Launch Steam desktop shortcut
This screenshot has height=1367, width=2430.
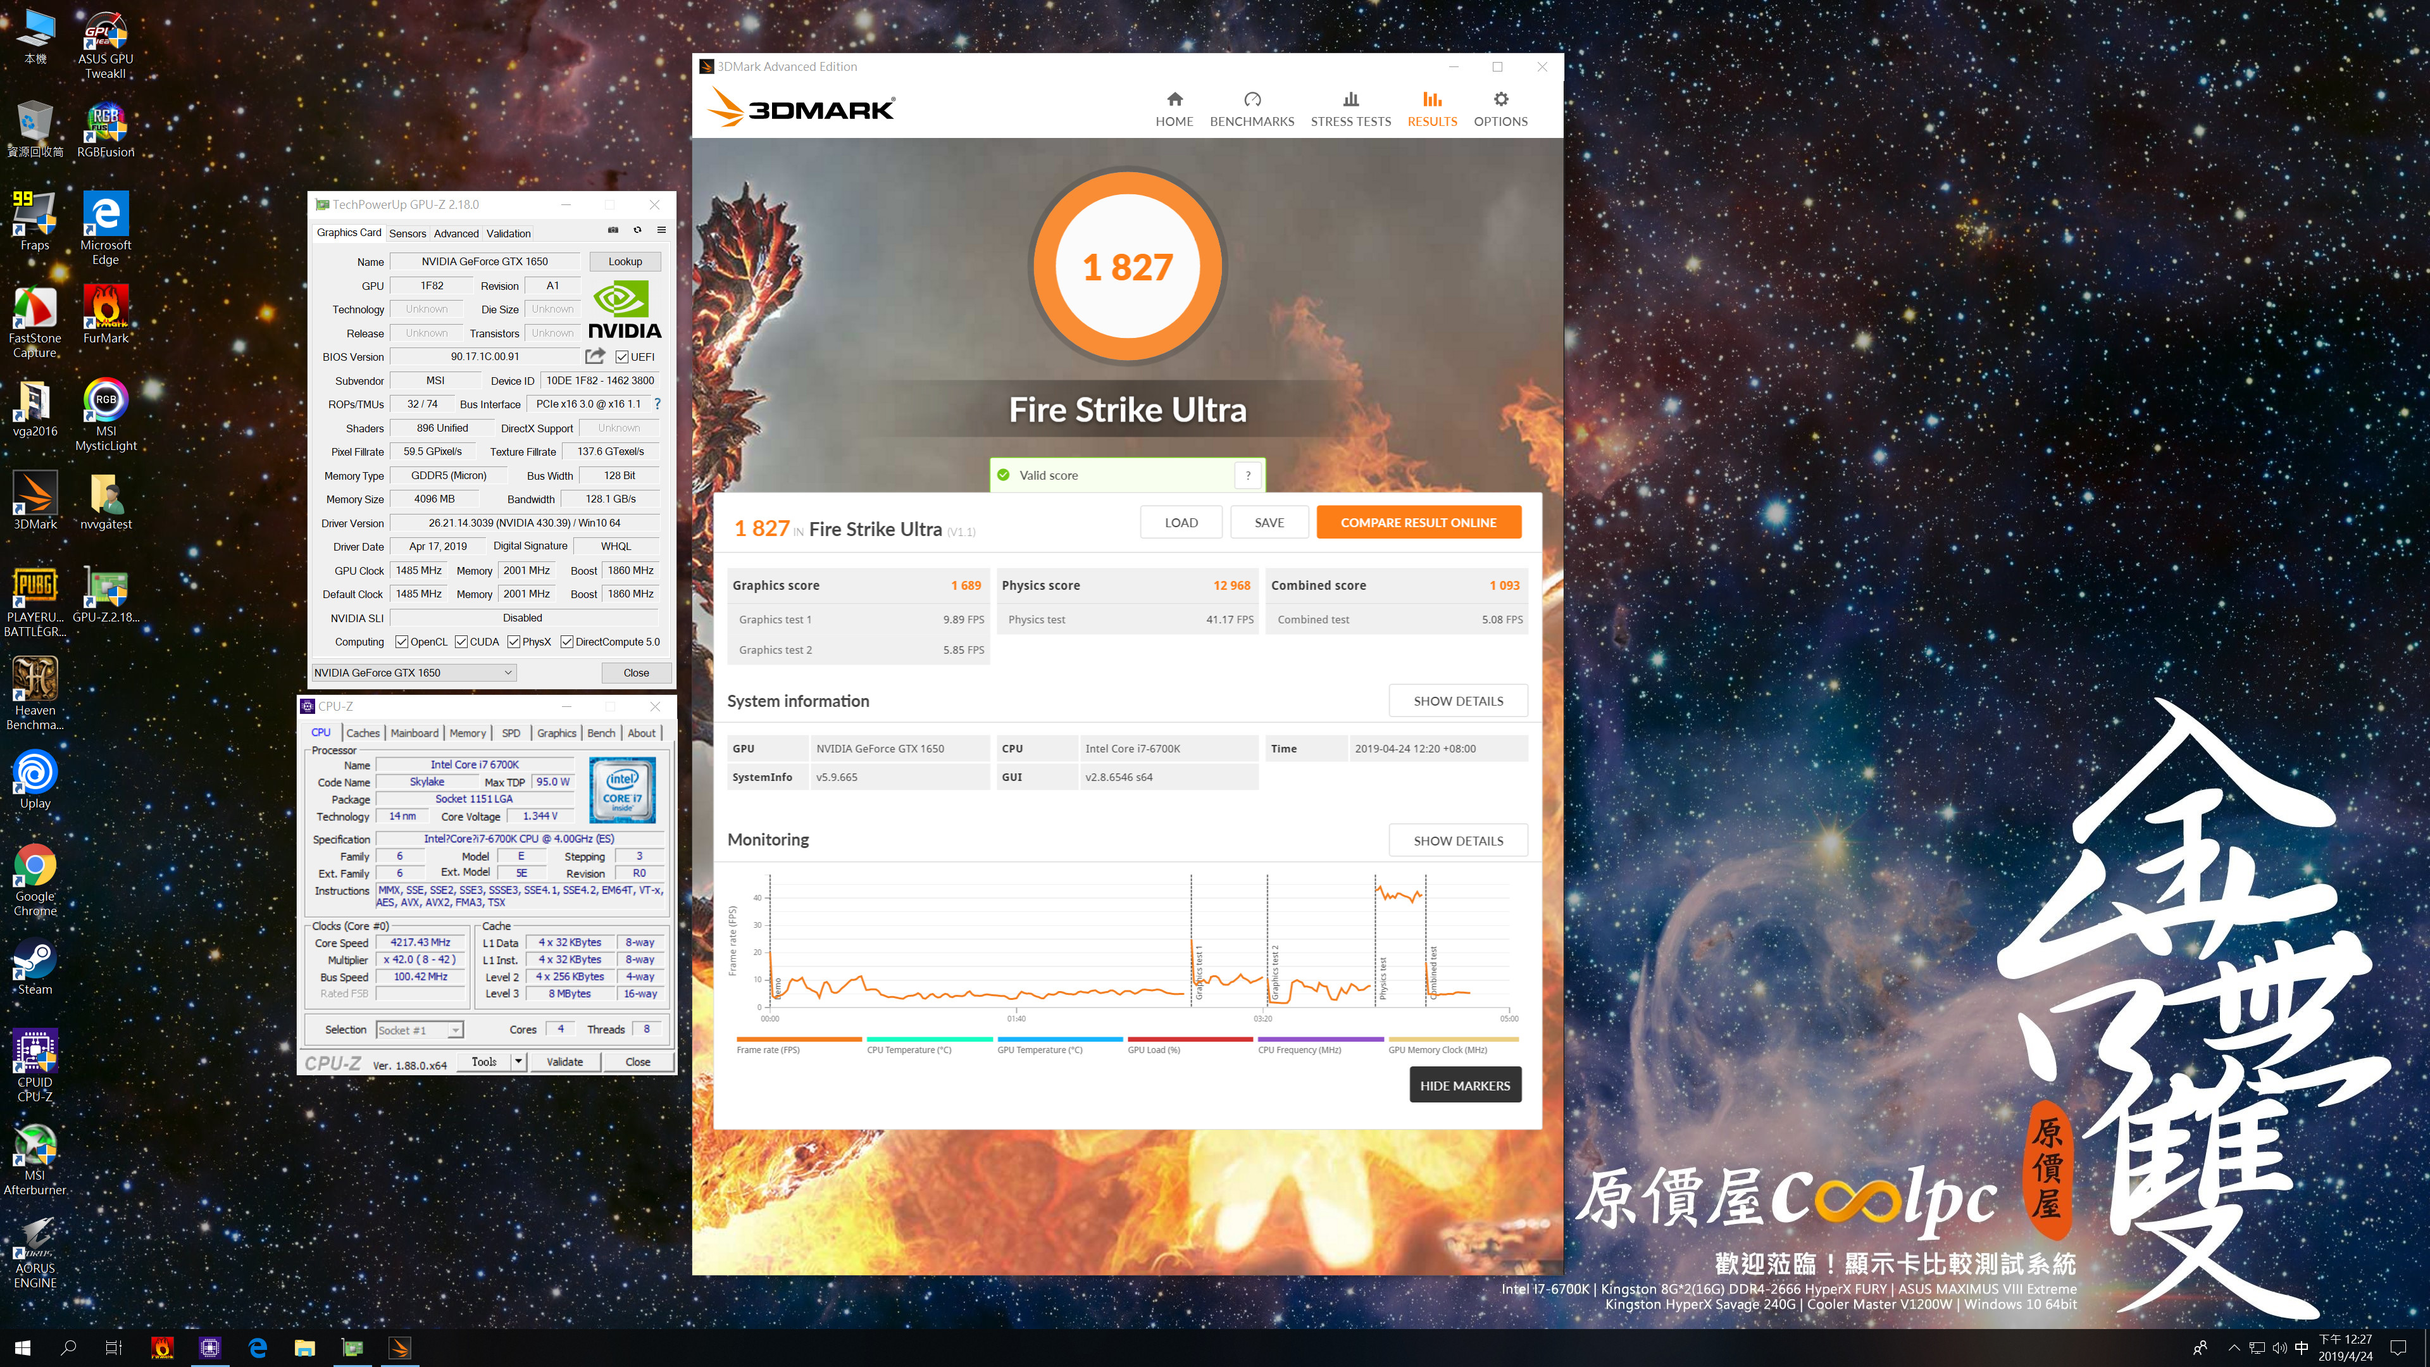pyautogui.click(x=35, y=967)
